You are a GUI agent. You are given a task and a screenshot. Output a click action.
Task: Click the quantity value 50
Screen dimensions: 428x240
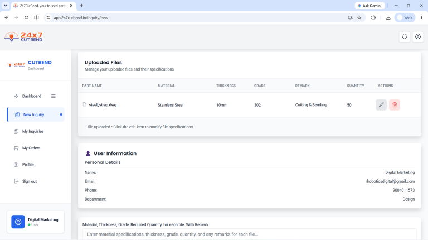pos(349,105)
